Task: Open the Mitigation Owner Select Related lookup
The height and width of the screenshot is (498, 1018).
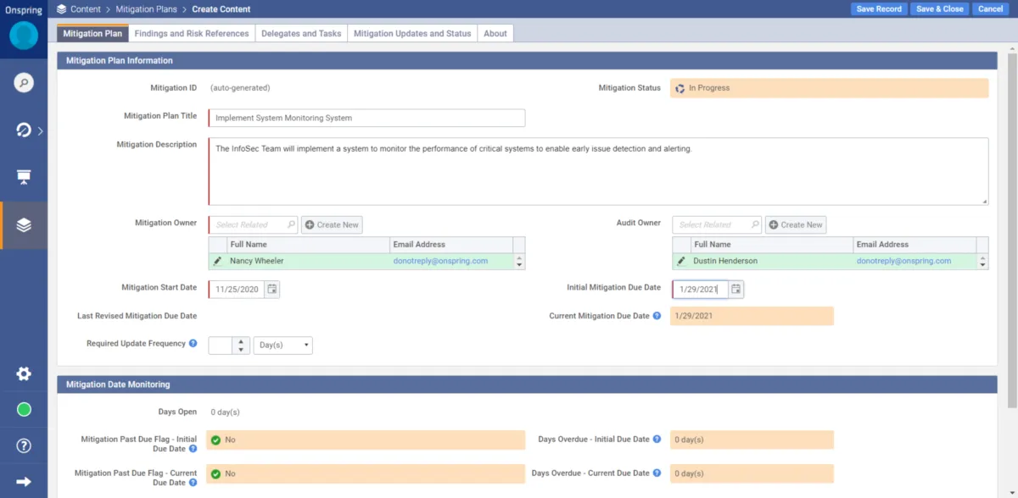Action: tap(252, 224)
